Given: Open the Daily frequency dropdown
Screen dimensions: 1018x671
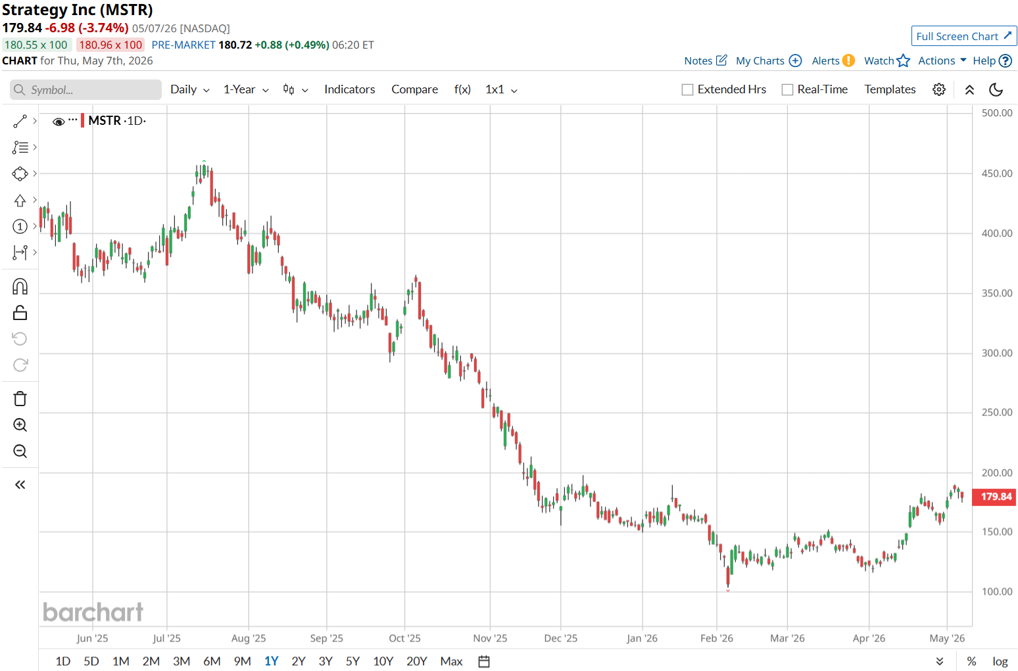Looking at the screenshot, I should pos(190,89).
